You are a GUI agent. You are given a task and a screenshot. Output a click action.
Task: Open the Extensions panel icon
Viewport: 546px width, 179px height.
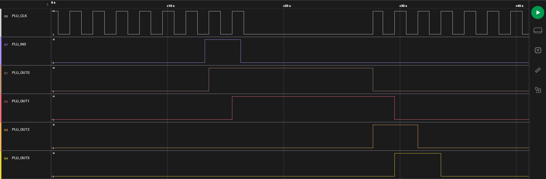tap(537, 90)
